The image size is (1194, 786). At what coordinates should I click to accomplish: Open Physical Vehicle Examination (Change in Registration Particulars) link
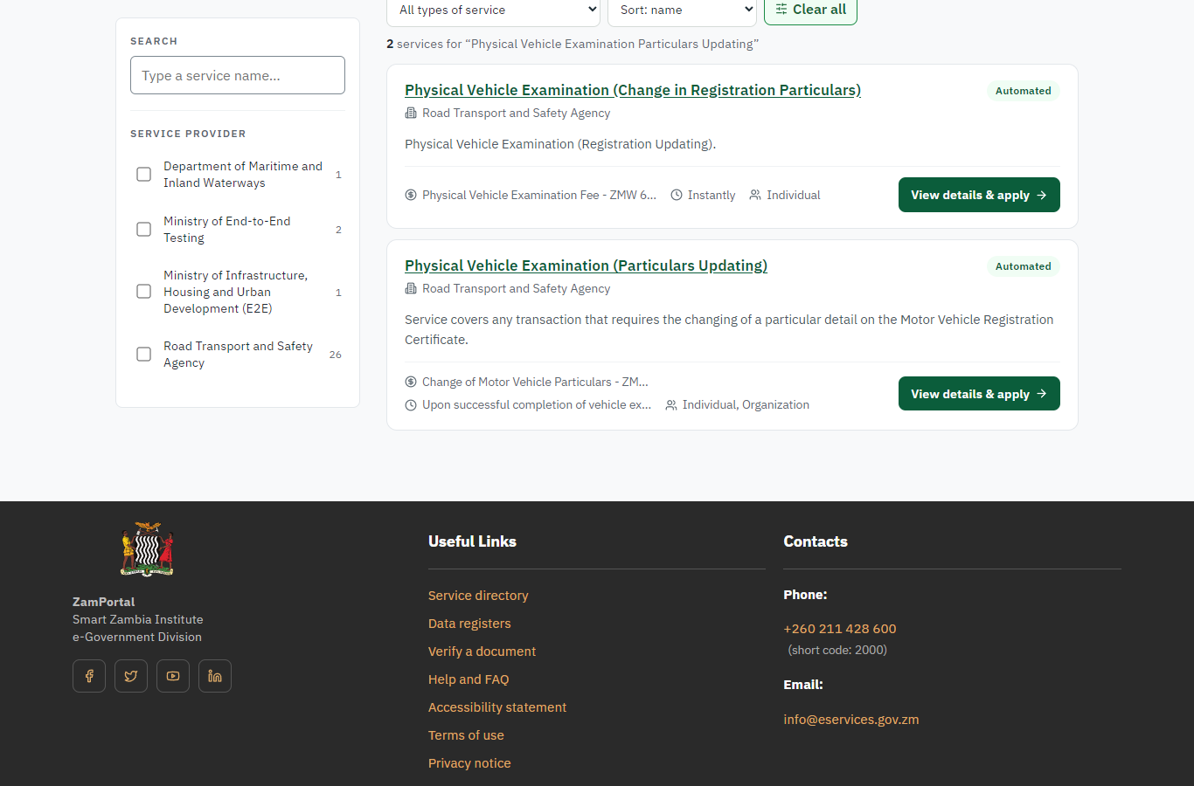point(633,90)
